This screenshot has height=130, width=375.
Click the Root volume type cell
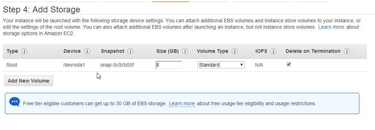click(12, 65)
